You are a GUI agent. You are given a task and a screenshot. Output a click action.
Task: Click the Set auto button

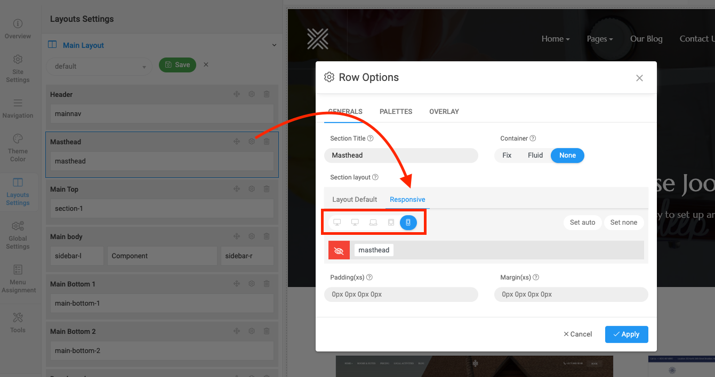582,223
